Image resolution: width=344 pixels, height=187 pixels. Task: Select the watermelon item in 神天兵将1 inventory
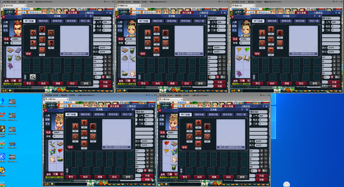[10, 58]
